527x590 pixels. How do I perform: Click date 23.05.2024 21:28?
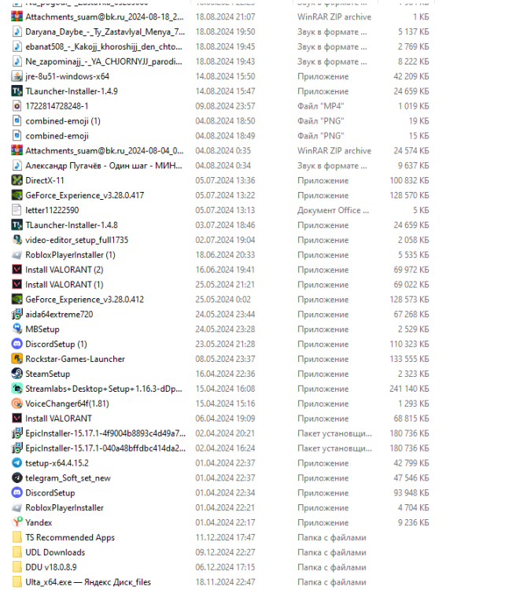pos(225,344)
